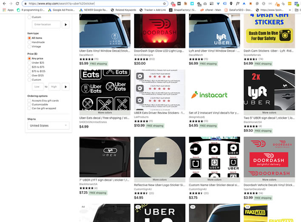Open the NEWER Google Ra... bookmark

[x=94, y=10]
